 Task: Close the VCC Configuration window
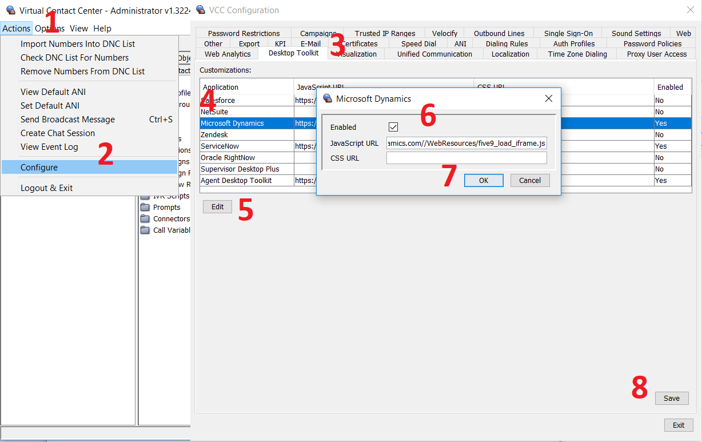point(691,9)
